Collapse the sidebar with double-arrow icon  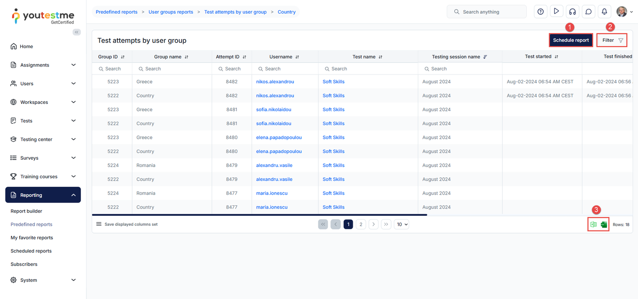click(77, 32)
